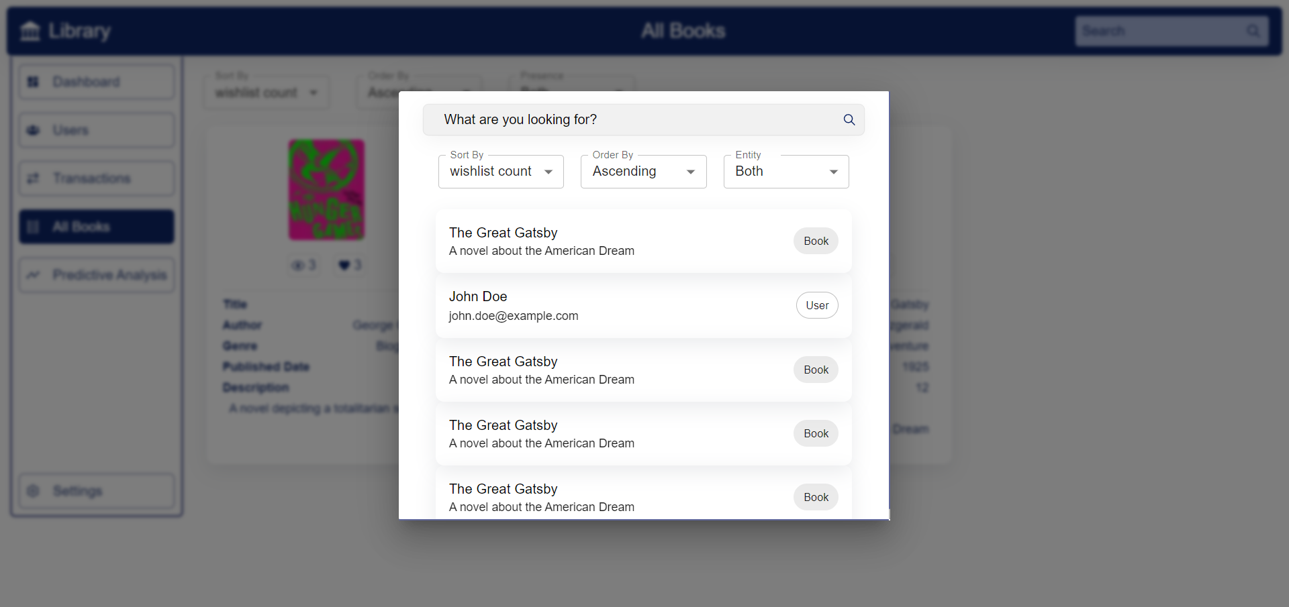Expand the Sort By wishlist count dropdown

pos(501,172)
